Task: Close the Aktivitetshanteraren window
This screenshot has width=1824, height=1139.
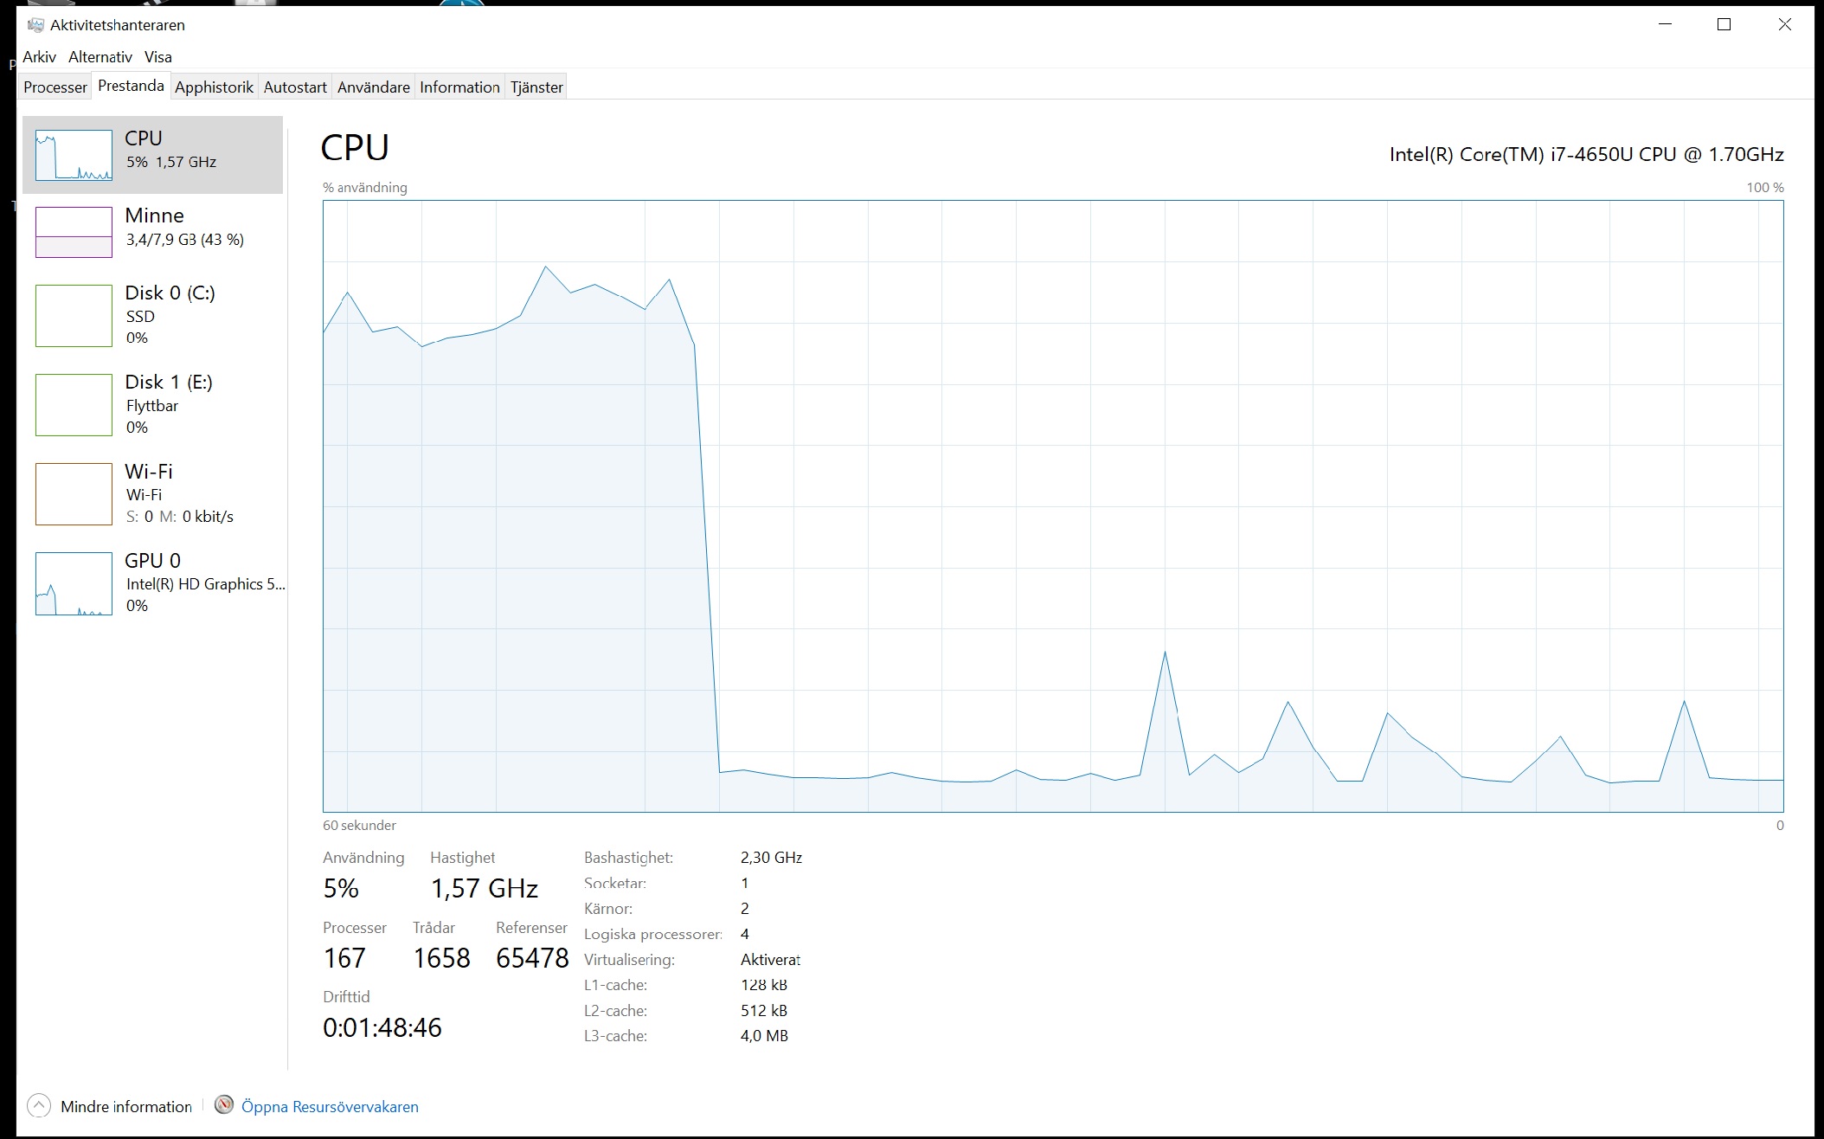Action: coord(1784,24)
